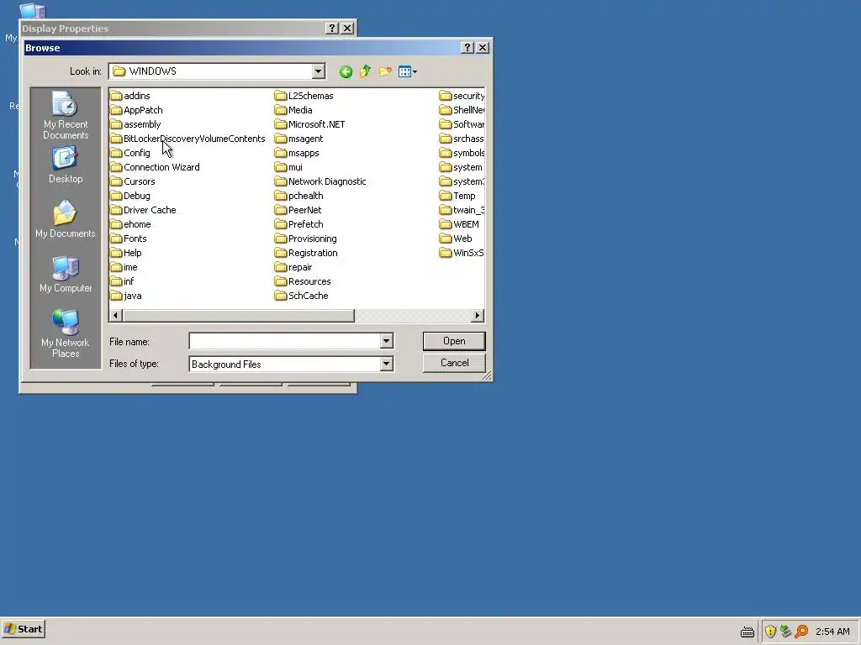This screenshot has height=645, width=861.
Task: Create a new folder via toolbar icon
Action: coord(385,72)
